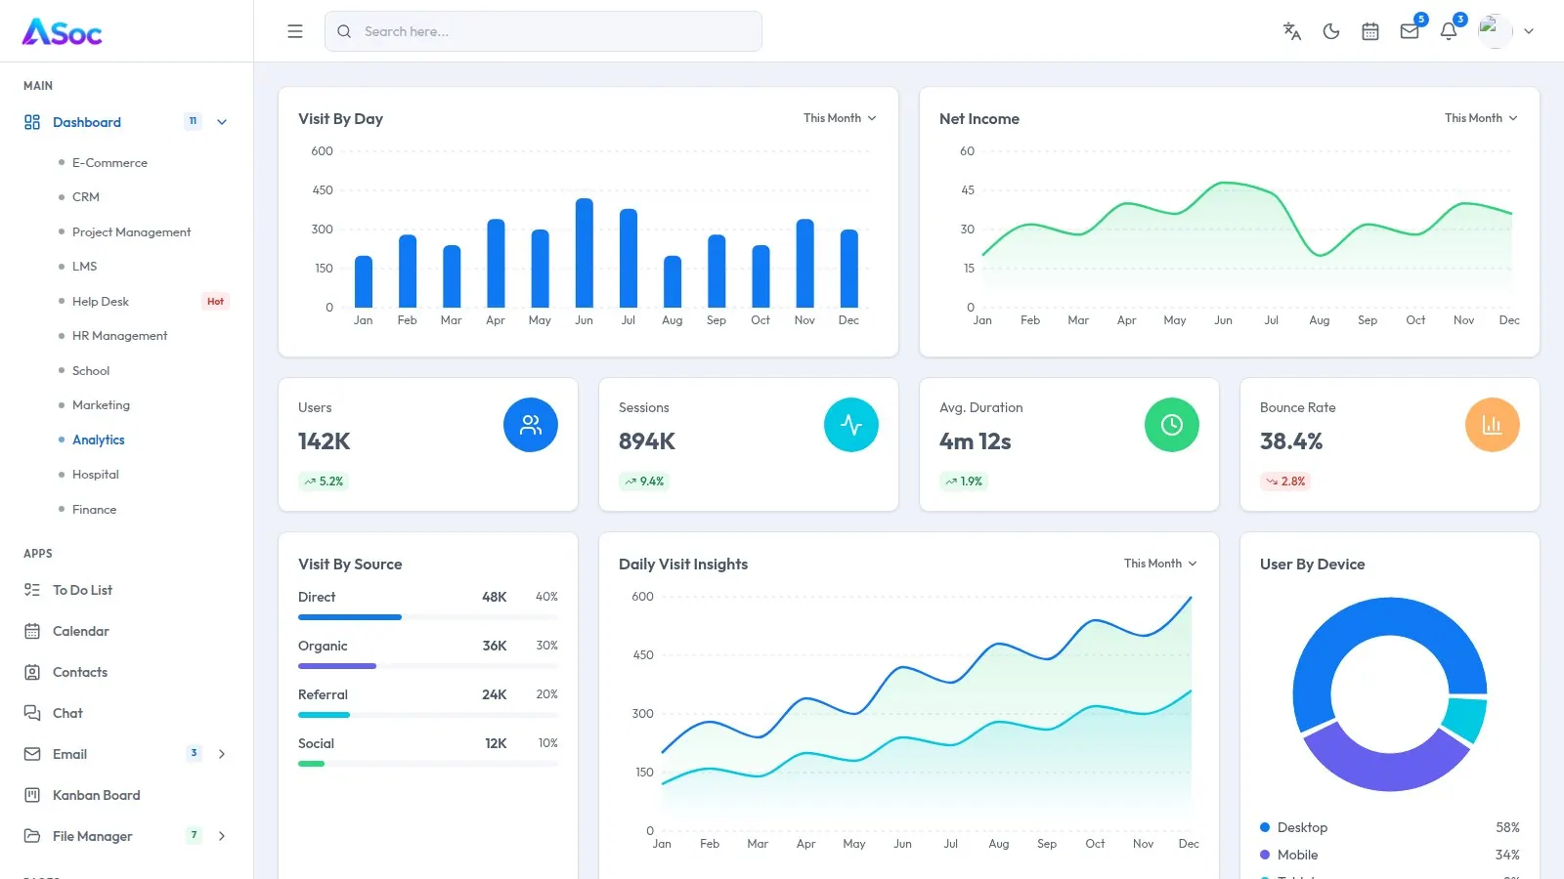Click the File Manager count badge
This screenshot has width=1564, height=879.
(x=194, y=835)
